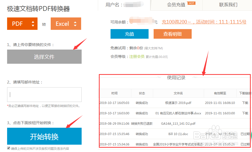Click the orange 查看明细 button
Screen dimensions: 252x152
pyautogui.click(x=172, y=34)
